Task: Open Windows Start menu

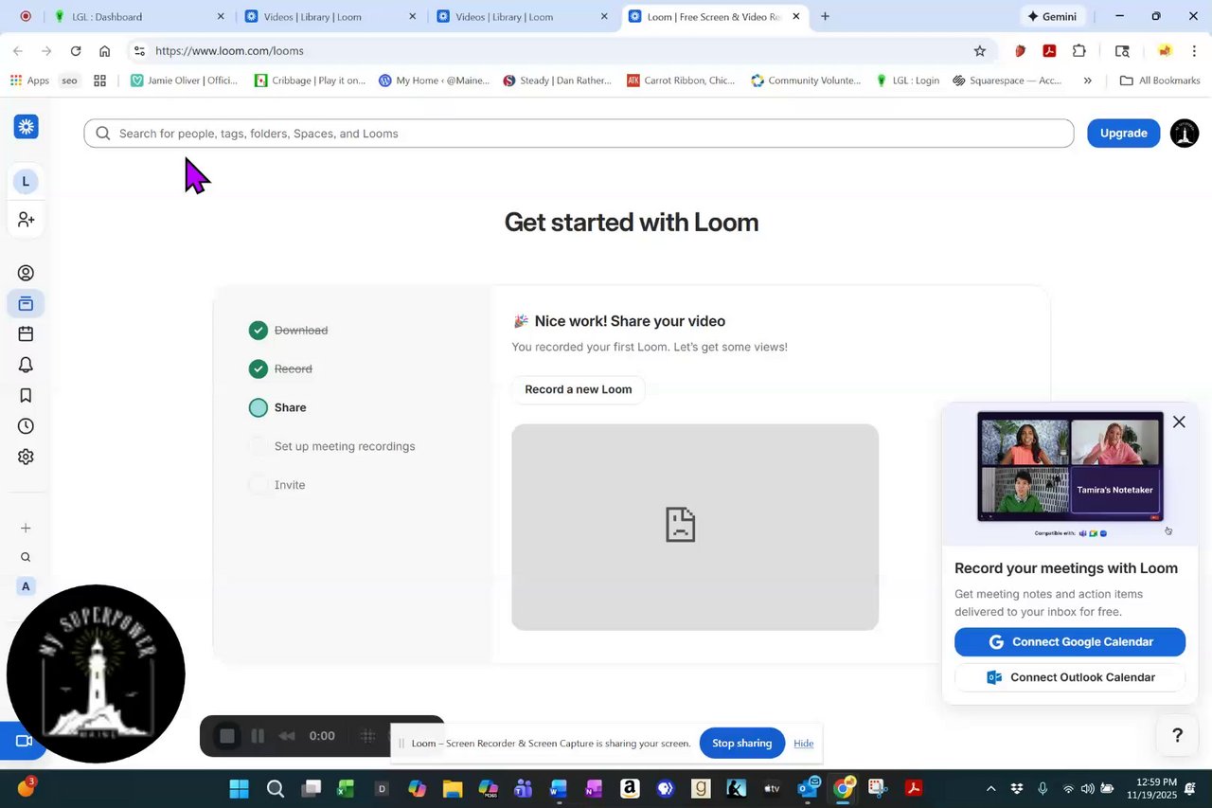Action: tap(239, 788)
